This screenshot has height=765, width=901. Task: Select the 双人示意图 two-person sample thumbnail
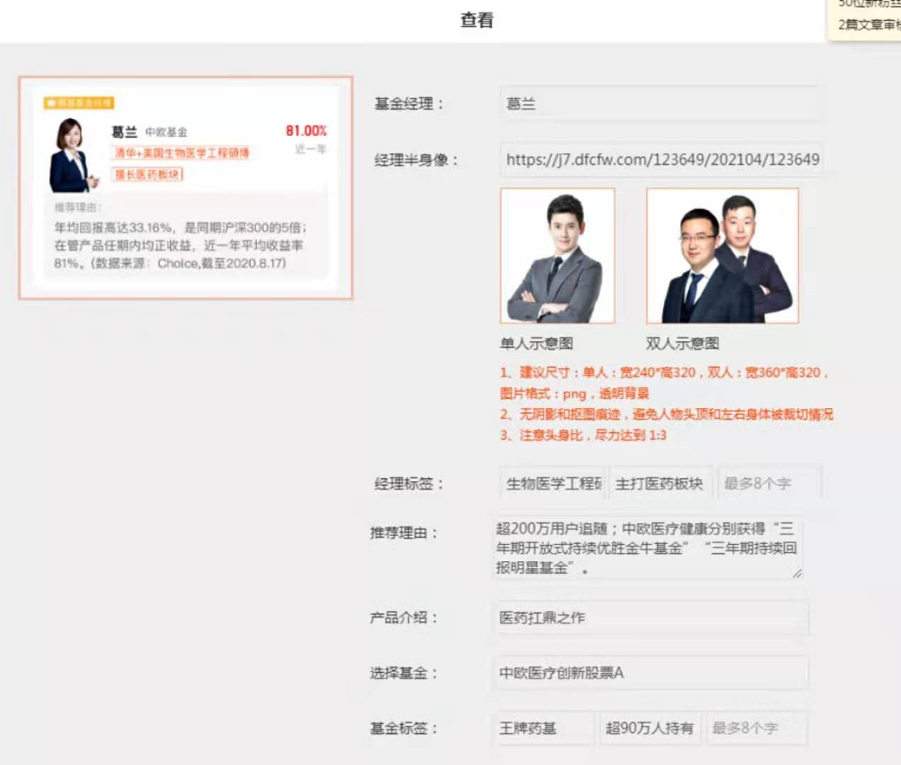pyautogui.click(x=722, y=256)
